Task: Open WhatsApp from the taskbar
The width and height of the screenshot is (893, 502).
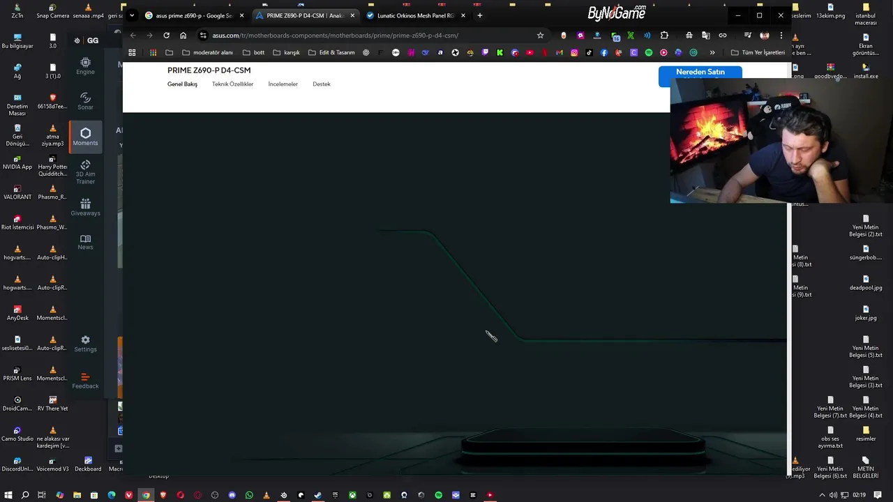Action: [249, 495]
